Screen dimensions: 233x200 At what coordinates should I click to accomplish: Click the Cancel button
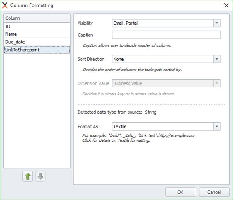214,192
